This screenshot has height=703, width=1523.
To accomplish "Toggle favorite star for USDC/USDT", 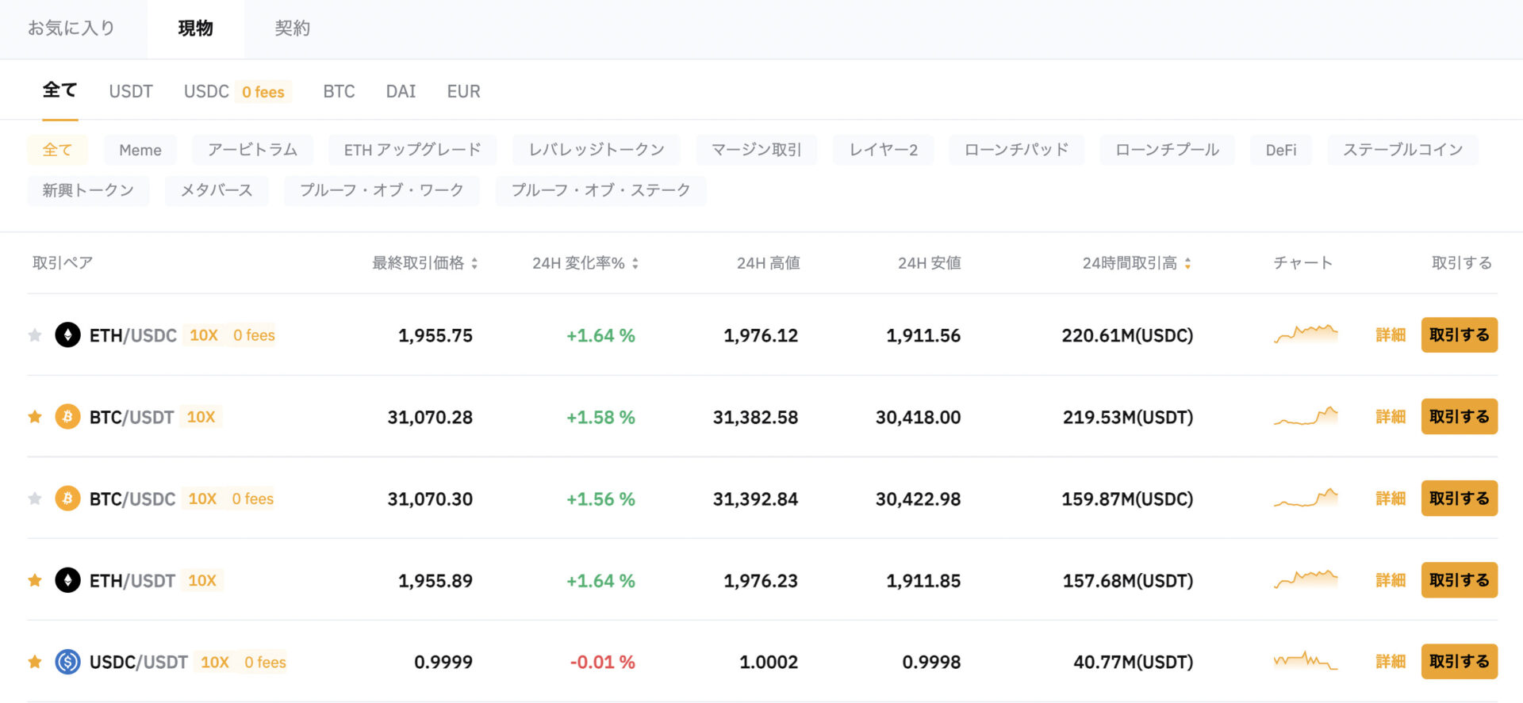I will [x=35, y=662].
